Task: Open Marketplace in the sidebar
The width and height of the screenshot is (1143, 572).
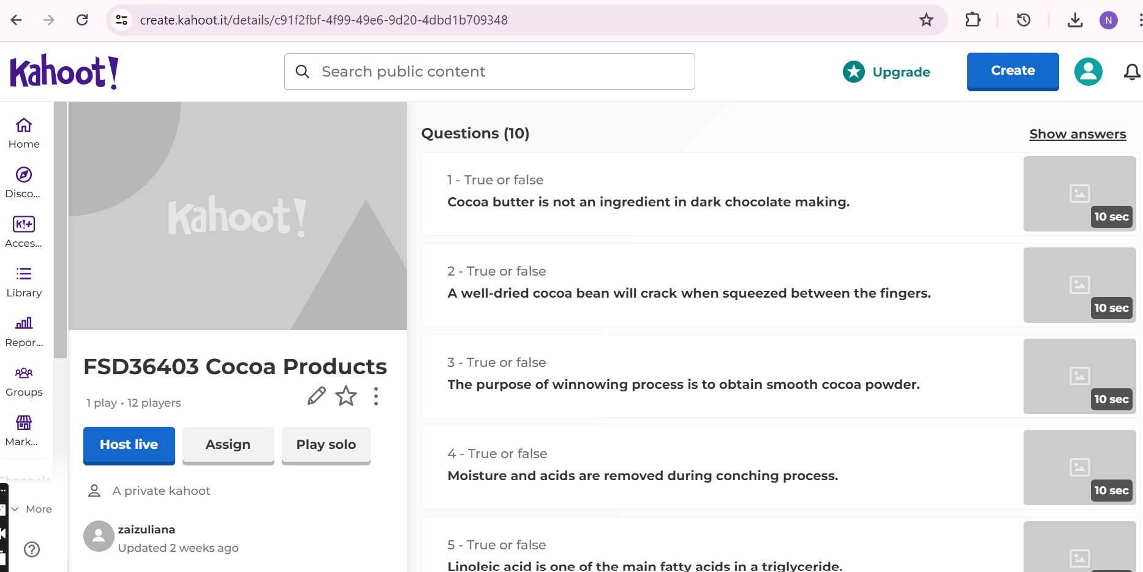Action: pyautogui.click(x=24, y=431)
